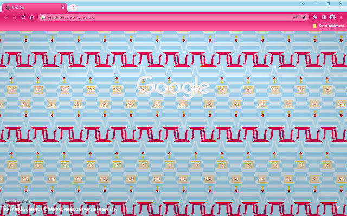Screen dimensions: 347x216
Task: Open Chrome's three-dot menu
Action: tap(341, 17)
